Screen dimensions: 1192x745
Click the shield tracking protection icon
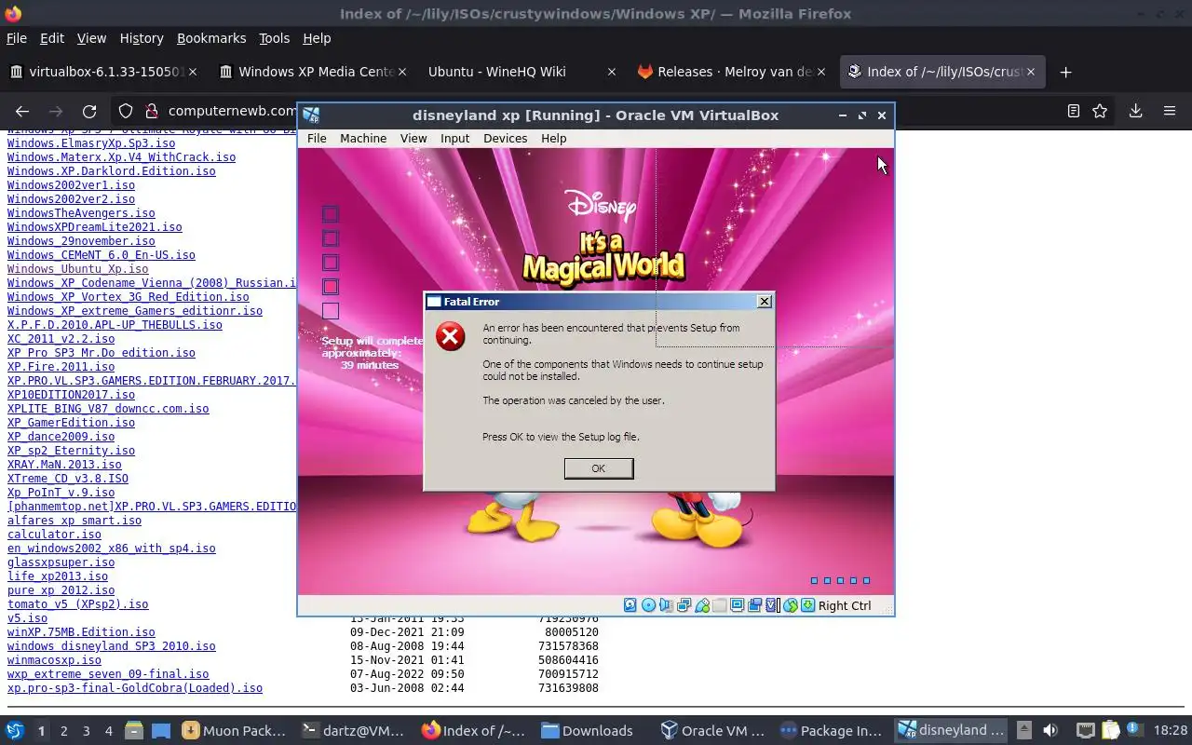point(126,111)
